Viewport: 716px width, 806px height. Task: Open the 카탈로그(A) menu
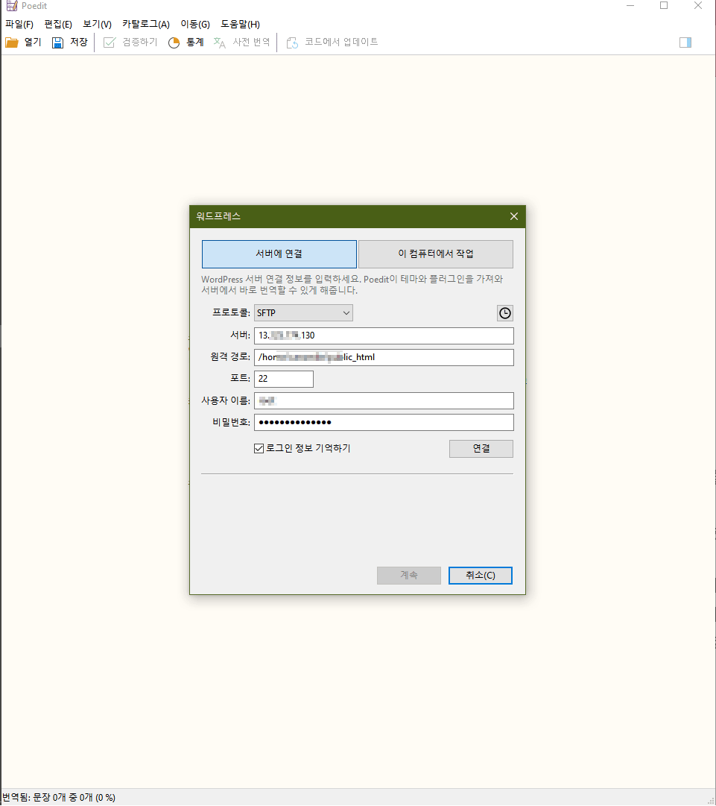click(146, 24)
